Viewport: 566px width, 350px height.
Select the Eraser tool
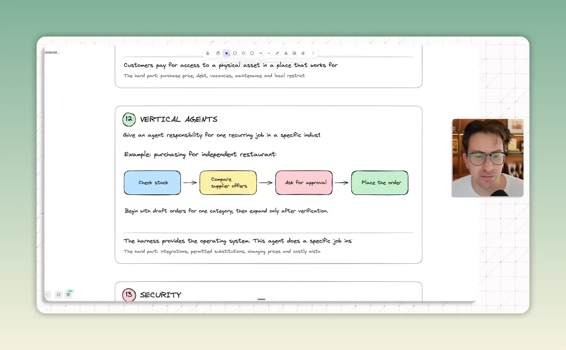tap(303, 53)
